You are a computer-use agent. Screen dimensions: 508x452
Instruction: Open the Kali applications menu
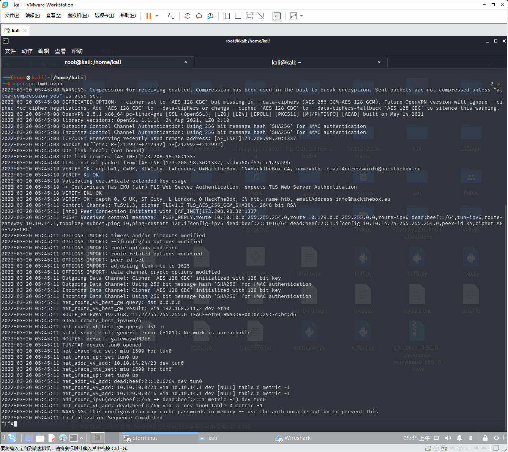pyautogui.click(x=11, y=438)
